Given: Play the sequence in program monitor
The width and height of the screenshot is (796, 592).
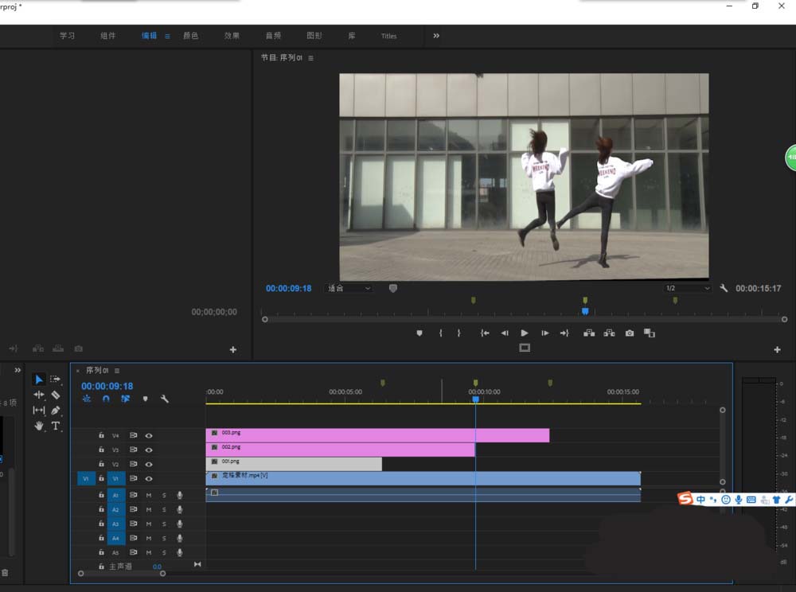Looking at the screenshot, I should click(525, 333).
